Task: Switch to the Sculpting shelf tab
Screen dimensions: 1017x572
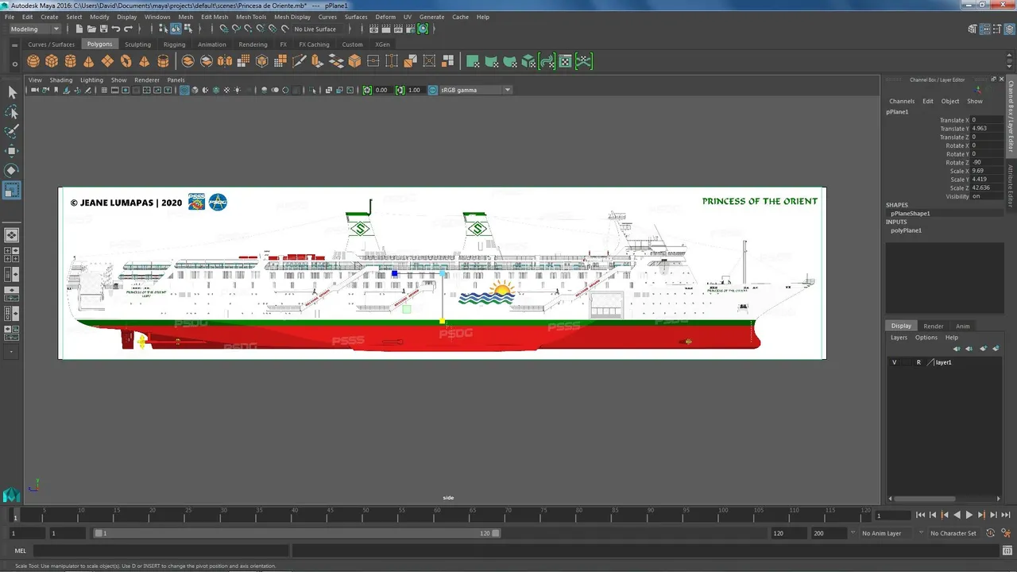Action: click(137, 44)
